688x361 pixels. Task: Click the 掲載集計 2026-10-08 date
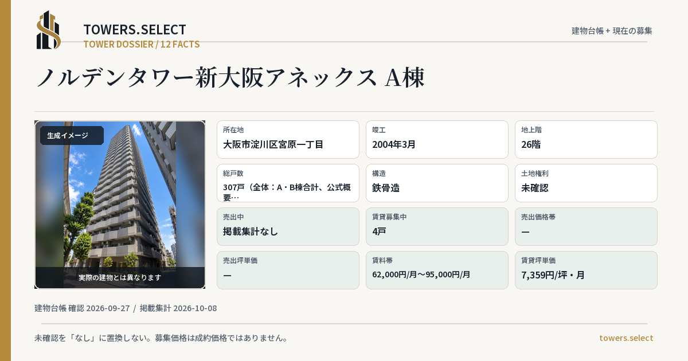point(178,308)
